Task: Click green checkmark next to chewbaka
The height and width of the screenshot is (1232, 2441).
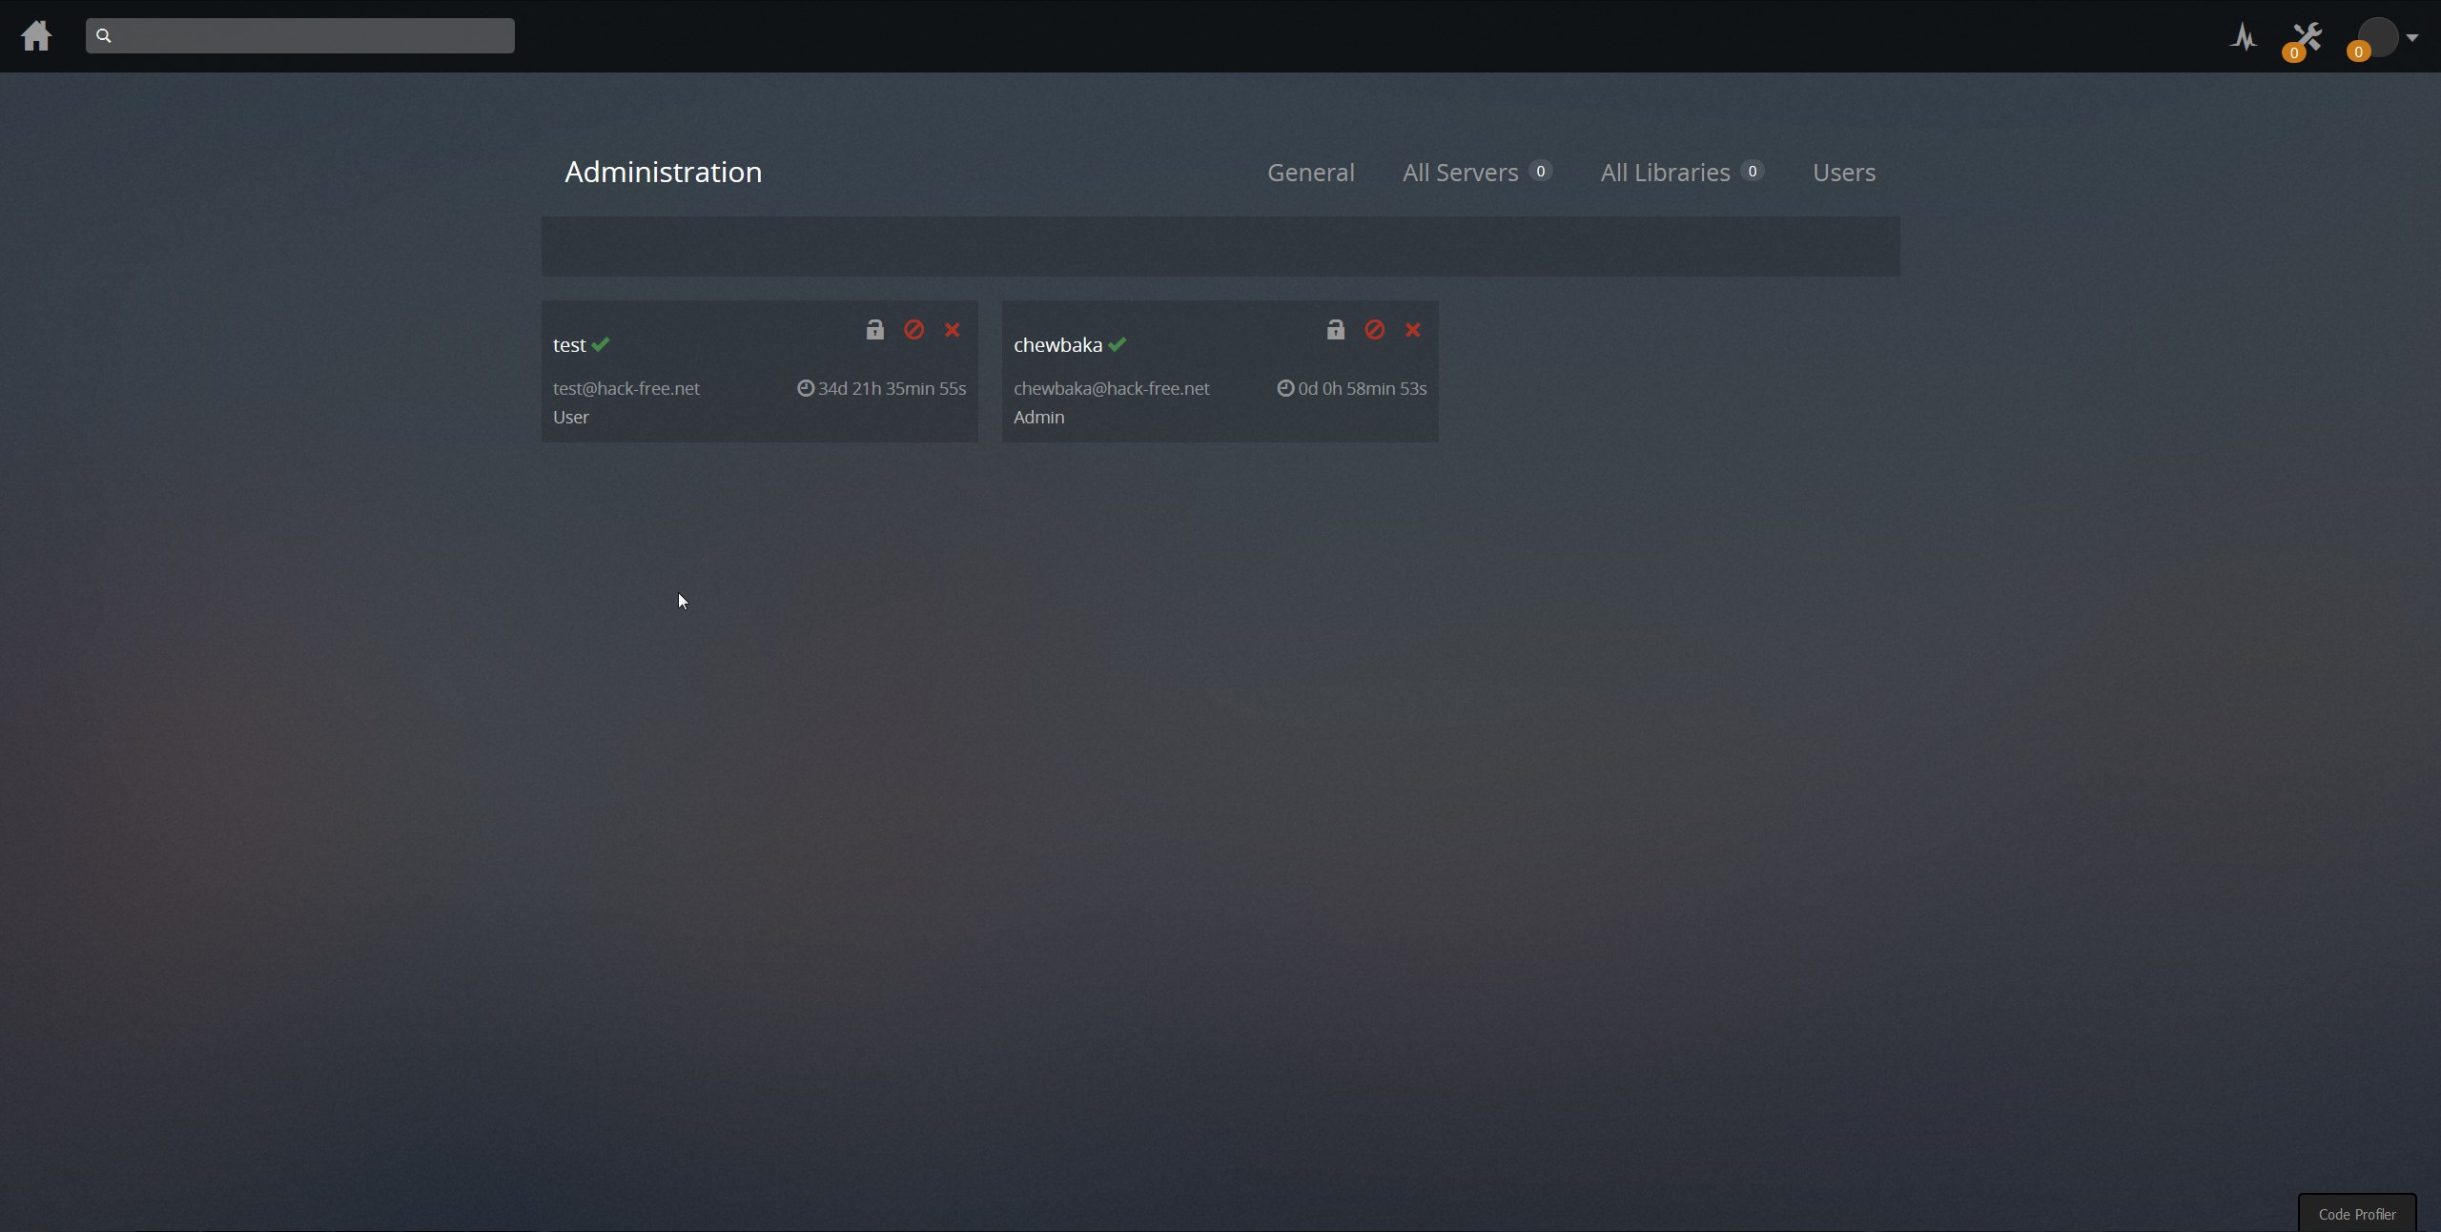Action: tap(1118, 344)
